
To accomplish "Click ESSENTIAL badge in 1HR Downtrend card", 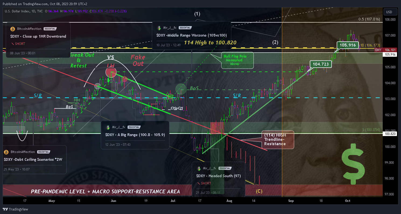I will coord(50,29).
